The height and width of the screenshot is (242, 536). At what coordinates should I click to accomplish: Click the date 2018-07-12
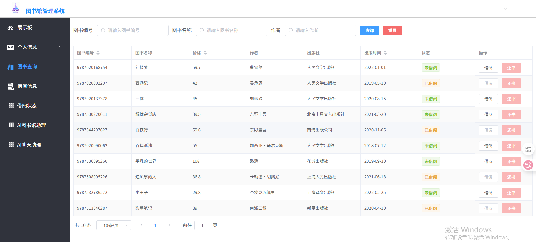click(x=375, y=146)
